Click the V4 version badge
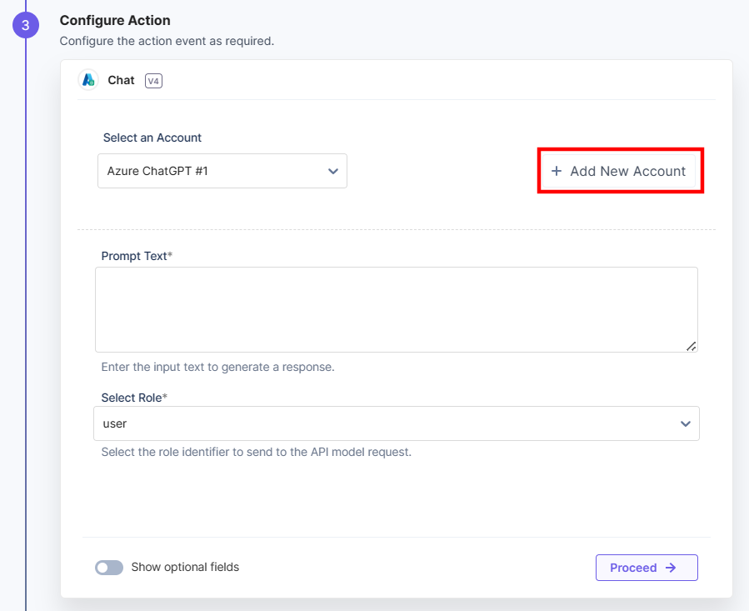This screenshot has width=749, height=611. point(152,81)
